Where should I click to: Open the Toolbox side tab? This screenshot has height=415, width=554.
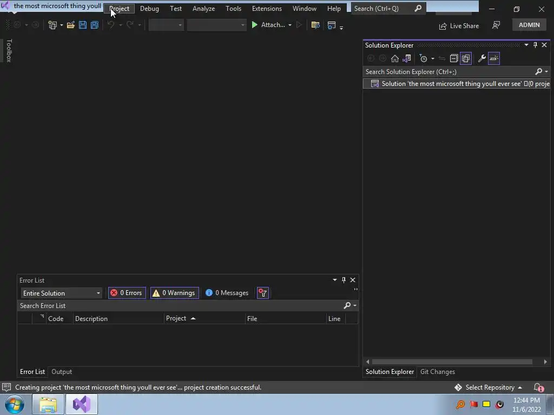point(9,51)
